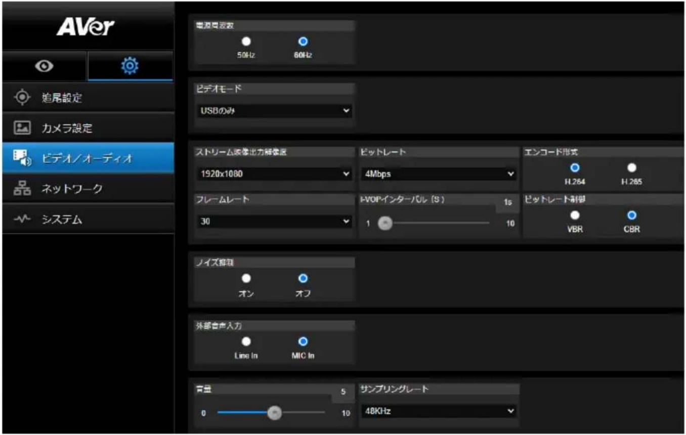Open the ビデオ/オーディオ menu item

pyautogui.click(x=88, y=158)
